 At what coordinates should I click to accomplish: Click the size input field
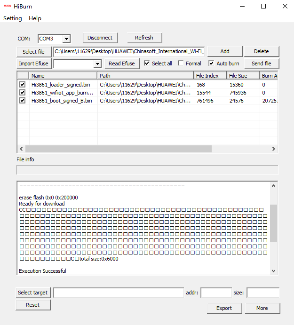263,293
